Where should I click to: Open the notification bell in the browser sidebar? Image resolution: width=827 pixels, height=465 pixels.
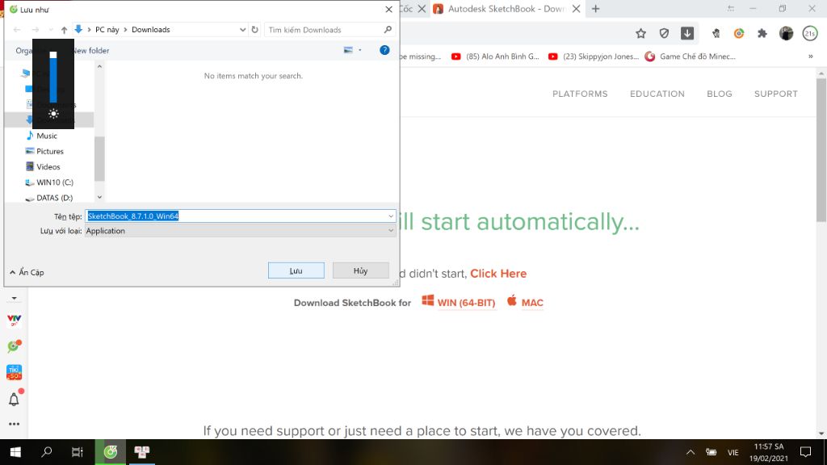pos(15,399)
